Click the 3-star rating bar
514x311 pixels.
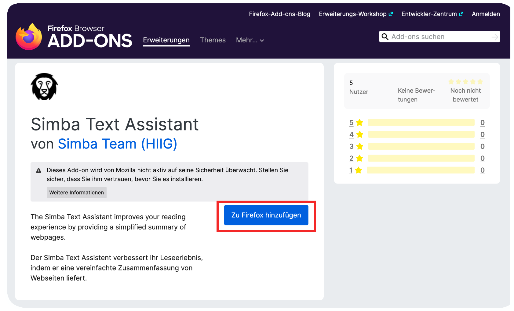(421, 146)
